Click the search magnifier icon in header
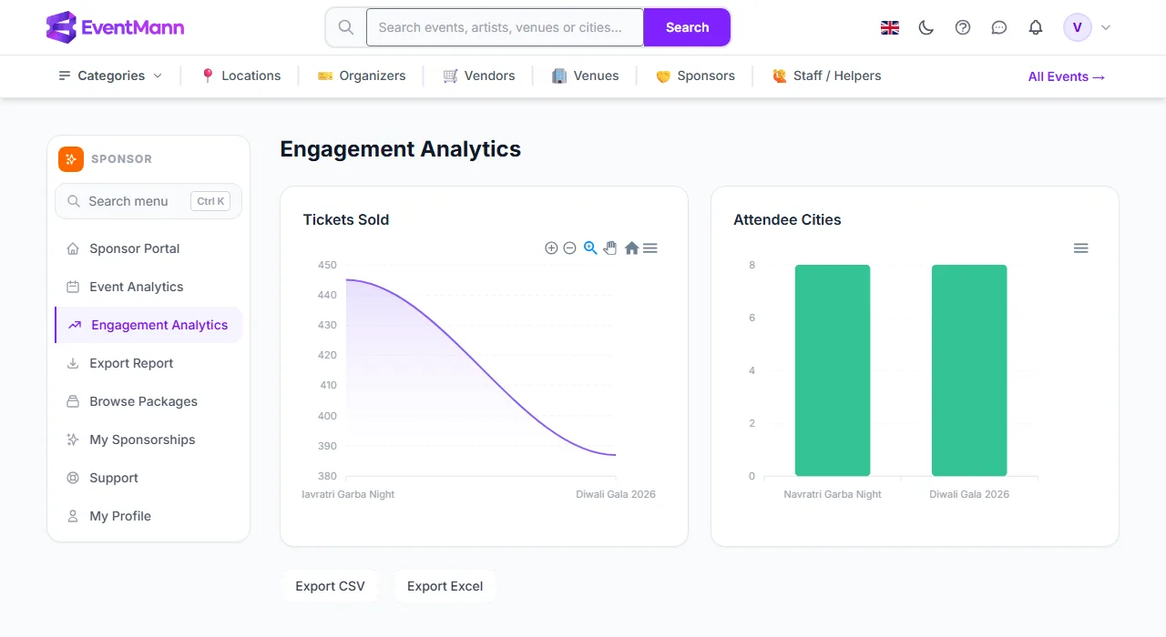Viewport: 1166px width, 637px height. point(346,27)
